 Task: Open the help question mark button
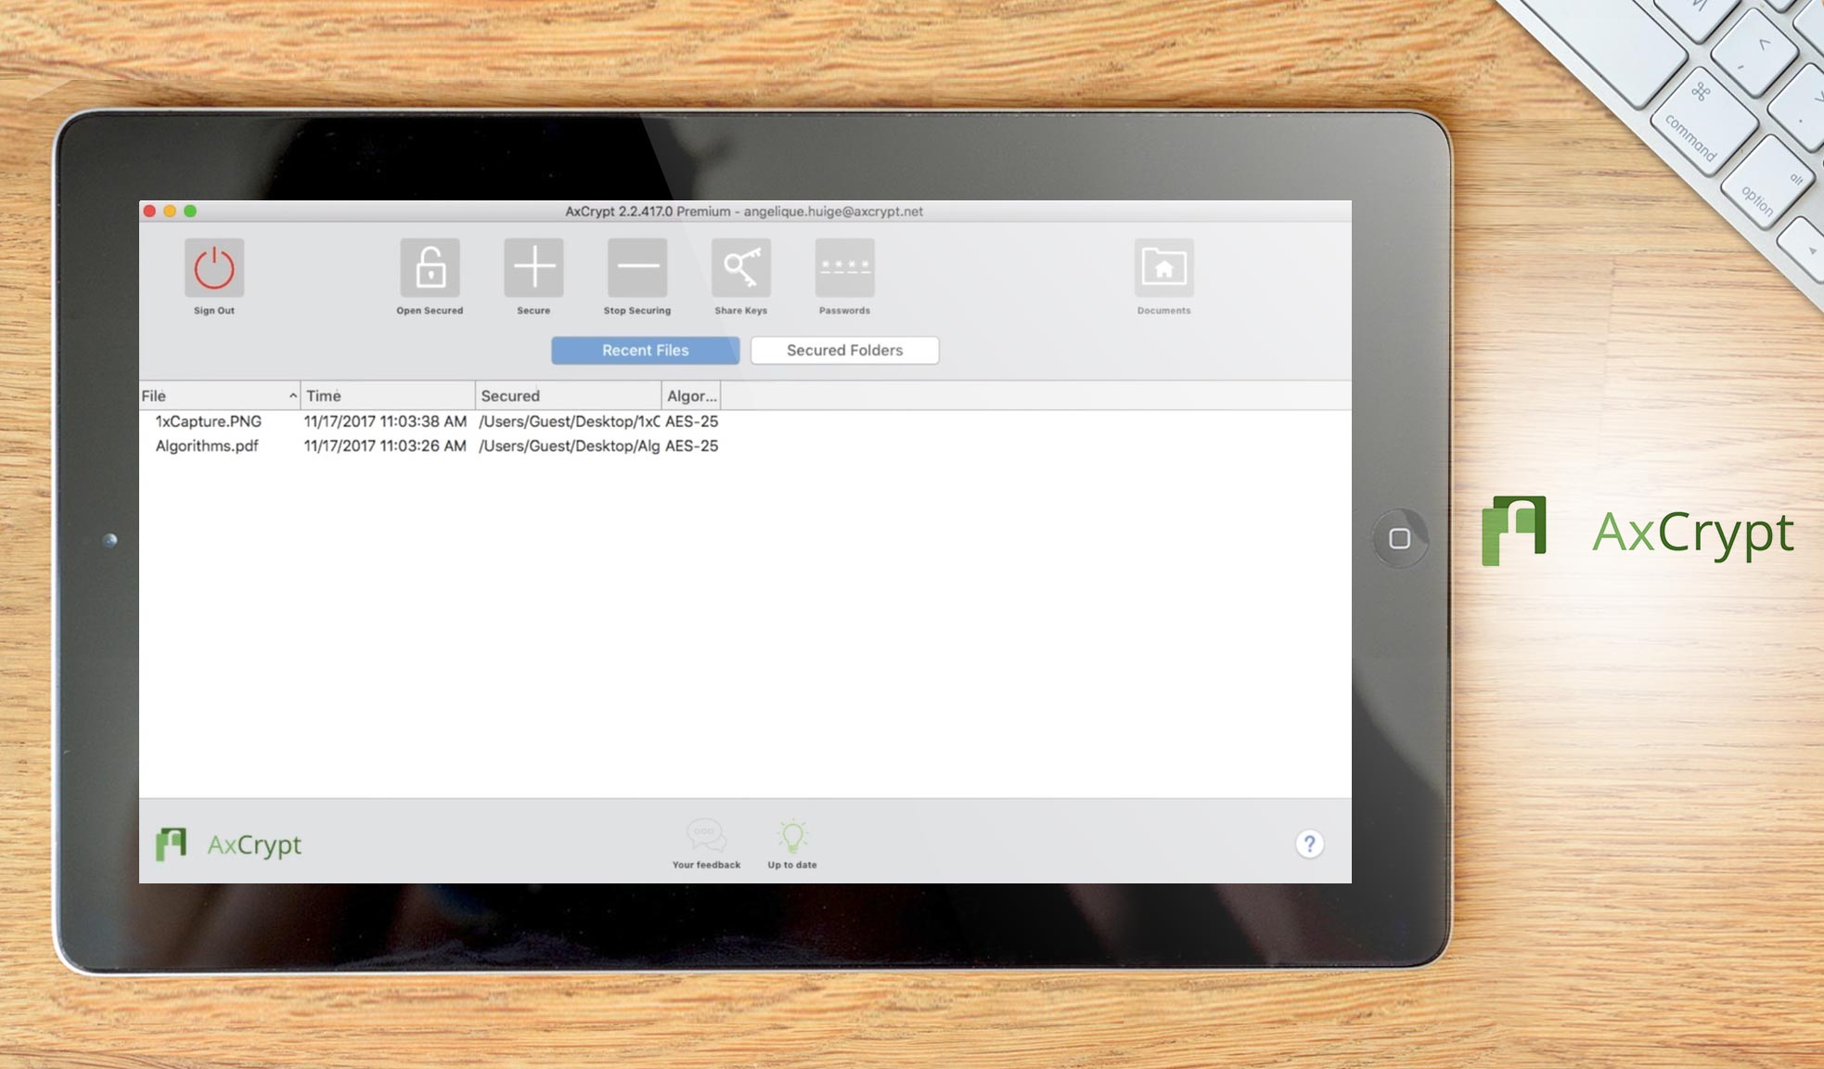[1310, 844]
